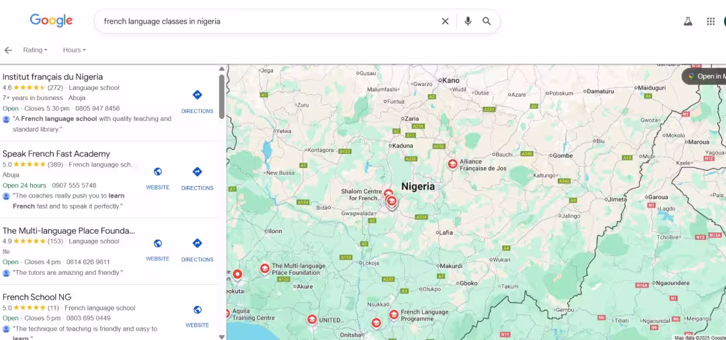
Task: Click the Open 24 hours text
Action: pyautogui.click(x=24, y=185)
